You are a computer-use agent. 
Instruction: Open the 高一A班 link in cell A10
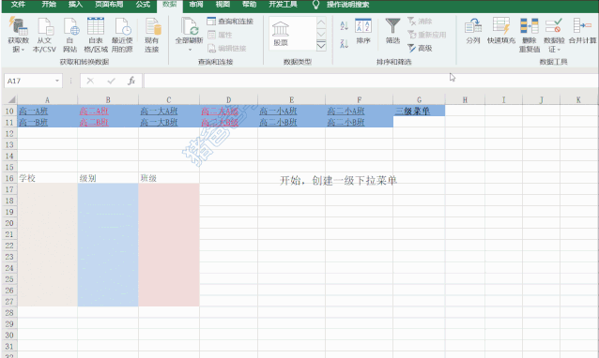(33, 111)
